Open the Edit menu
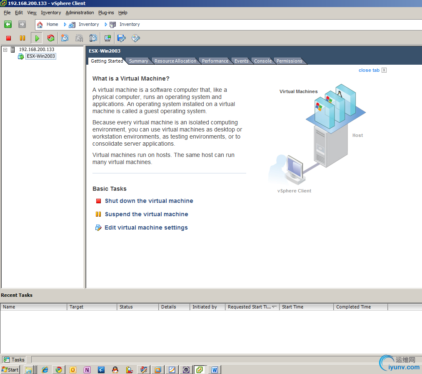The image size is (422, 374). pyautogui.click(x=19, y=13)
